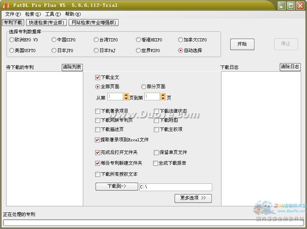Toggle the 每份专利新建文件夹 checkbox
Image resolution: width=307 pixels, height=229 pixels.
click(97, 163)
